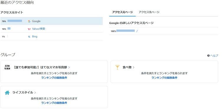Open ランキングの開放条件 in ライフスタイル card

coord(54,103)
